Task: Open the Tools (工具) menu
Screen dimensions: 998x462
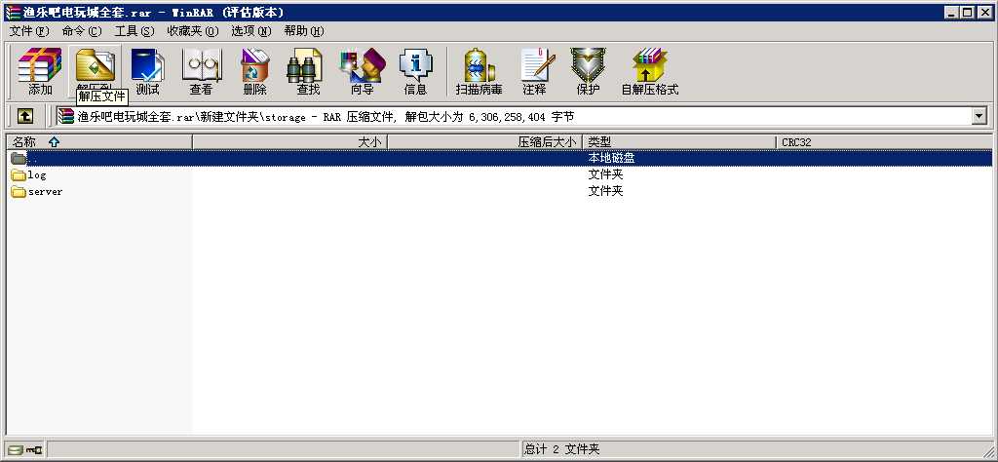Action: coord(134,31)
